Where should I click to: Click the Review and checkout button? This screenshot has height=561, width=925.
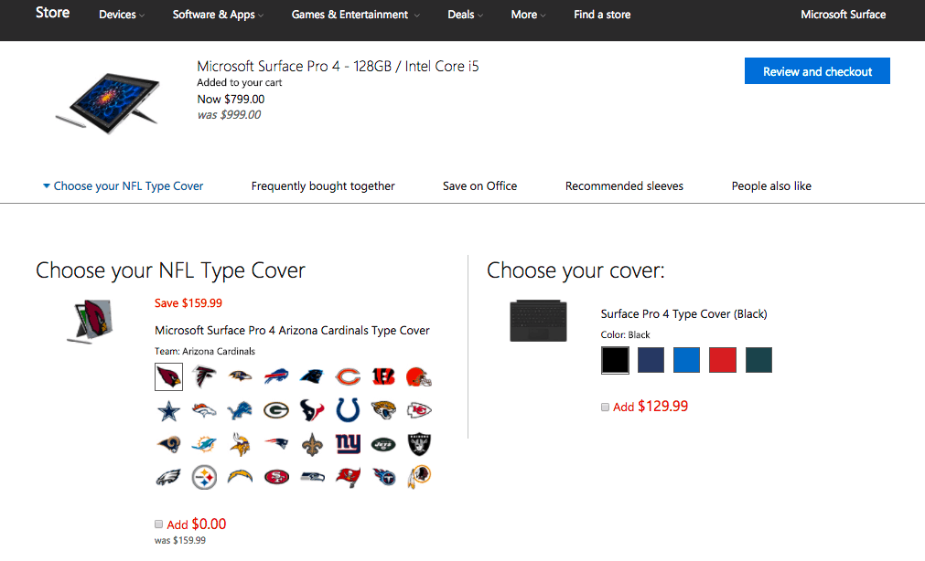coord(816,70)
